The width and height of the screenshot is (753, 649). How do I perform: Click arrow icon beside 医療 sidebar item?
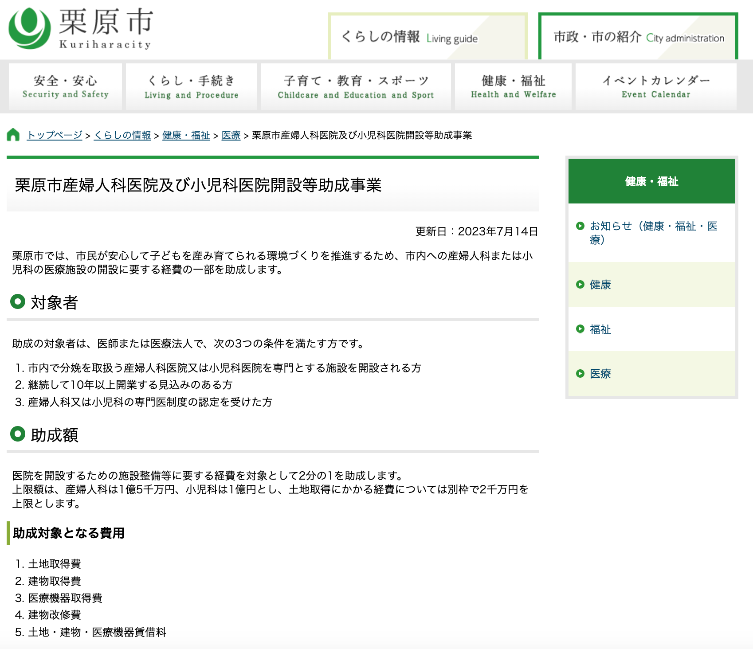tap(580, 374)
